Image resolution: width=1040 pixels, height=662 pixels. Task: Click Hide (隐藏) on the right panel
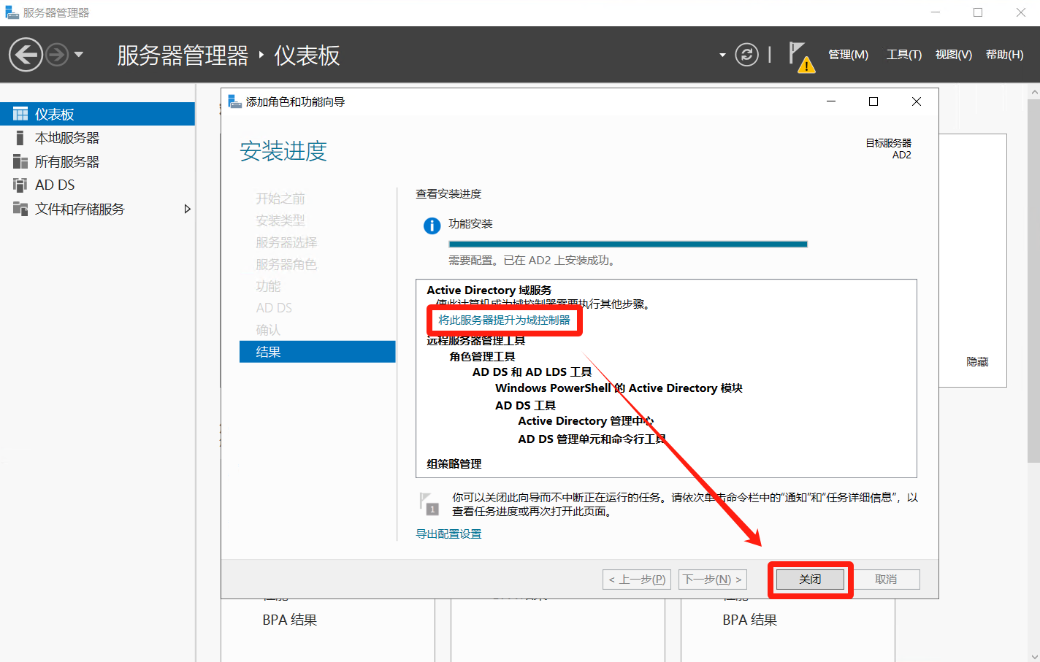976,362
